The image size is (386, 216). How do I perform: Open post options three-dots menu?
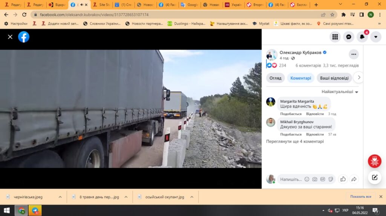tap(353, 54)
